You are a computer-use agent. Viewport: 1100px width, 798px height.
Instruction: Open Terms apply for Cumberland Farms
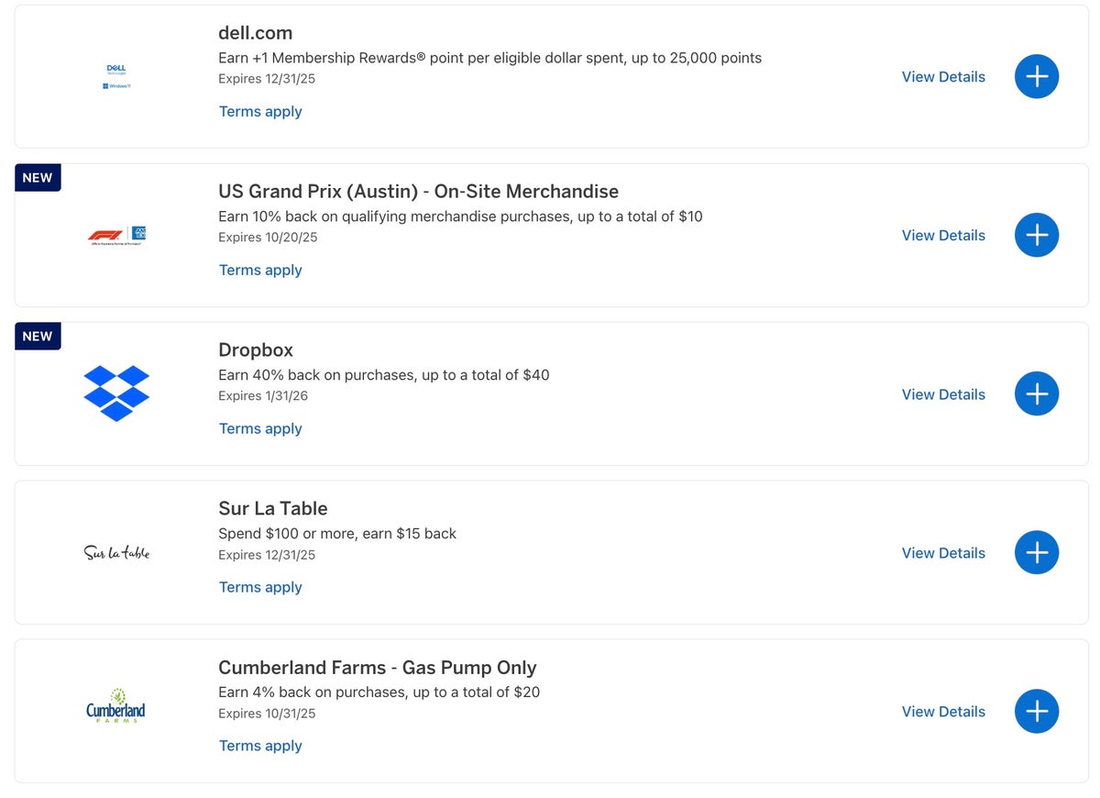click(x=260, y=746)
